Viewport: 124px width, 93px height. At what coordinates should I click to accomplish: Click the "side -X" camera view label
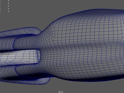click(61, 92)
